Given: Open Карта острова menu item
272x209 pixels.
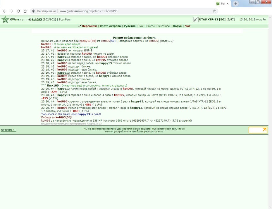Looking at the screenshot, I should coord(110,26).
